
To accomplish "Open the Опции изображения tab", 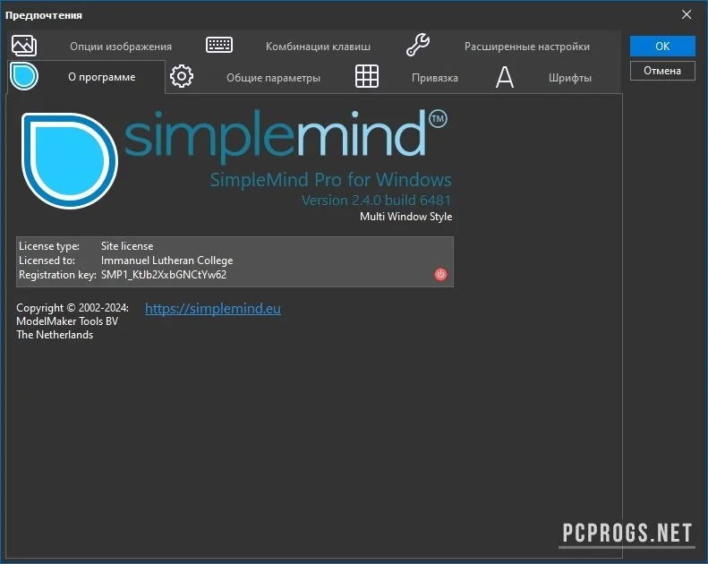I will pyautogui.click(x=121, y=47).
